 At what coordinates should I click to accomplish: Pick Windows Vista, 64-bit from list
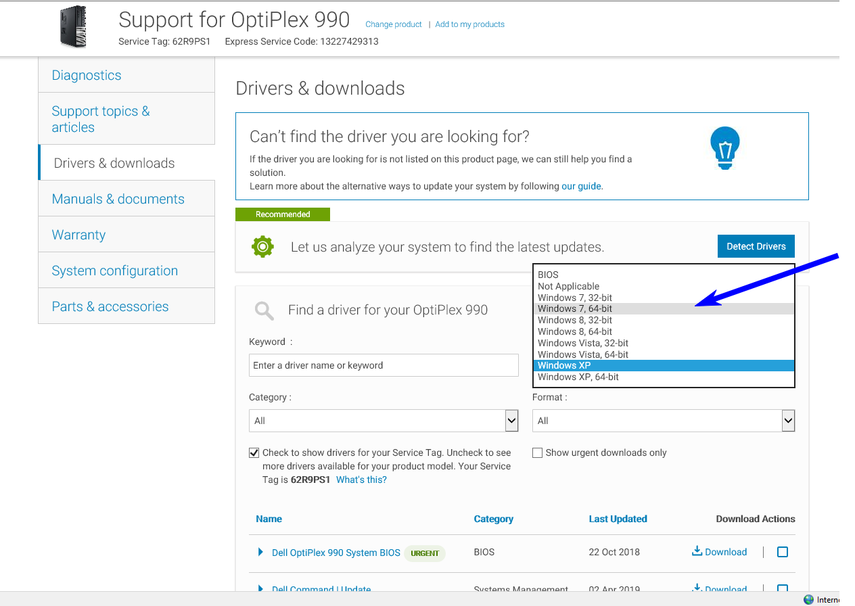point(664,354)
